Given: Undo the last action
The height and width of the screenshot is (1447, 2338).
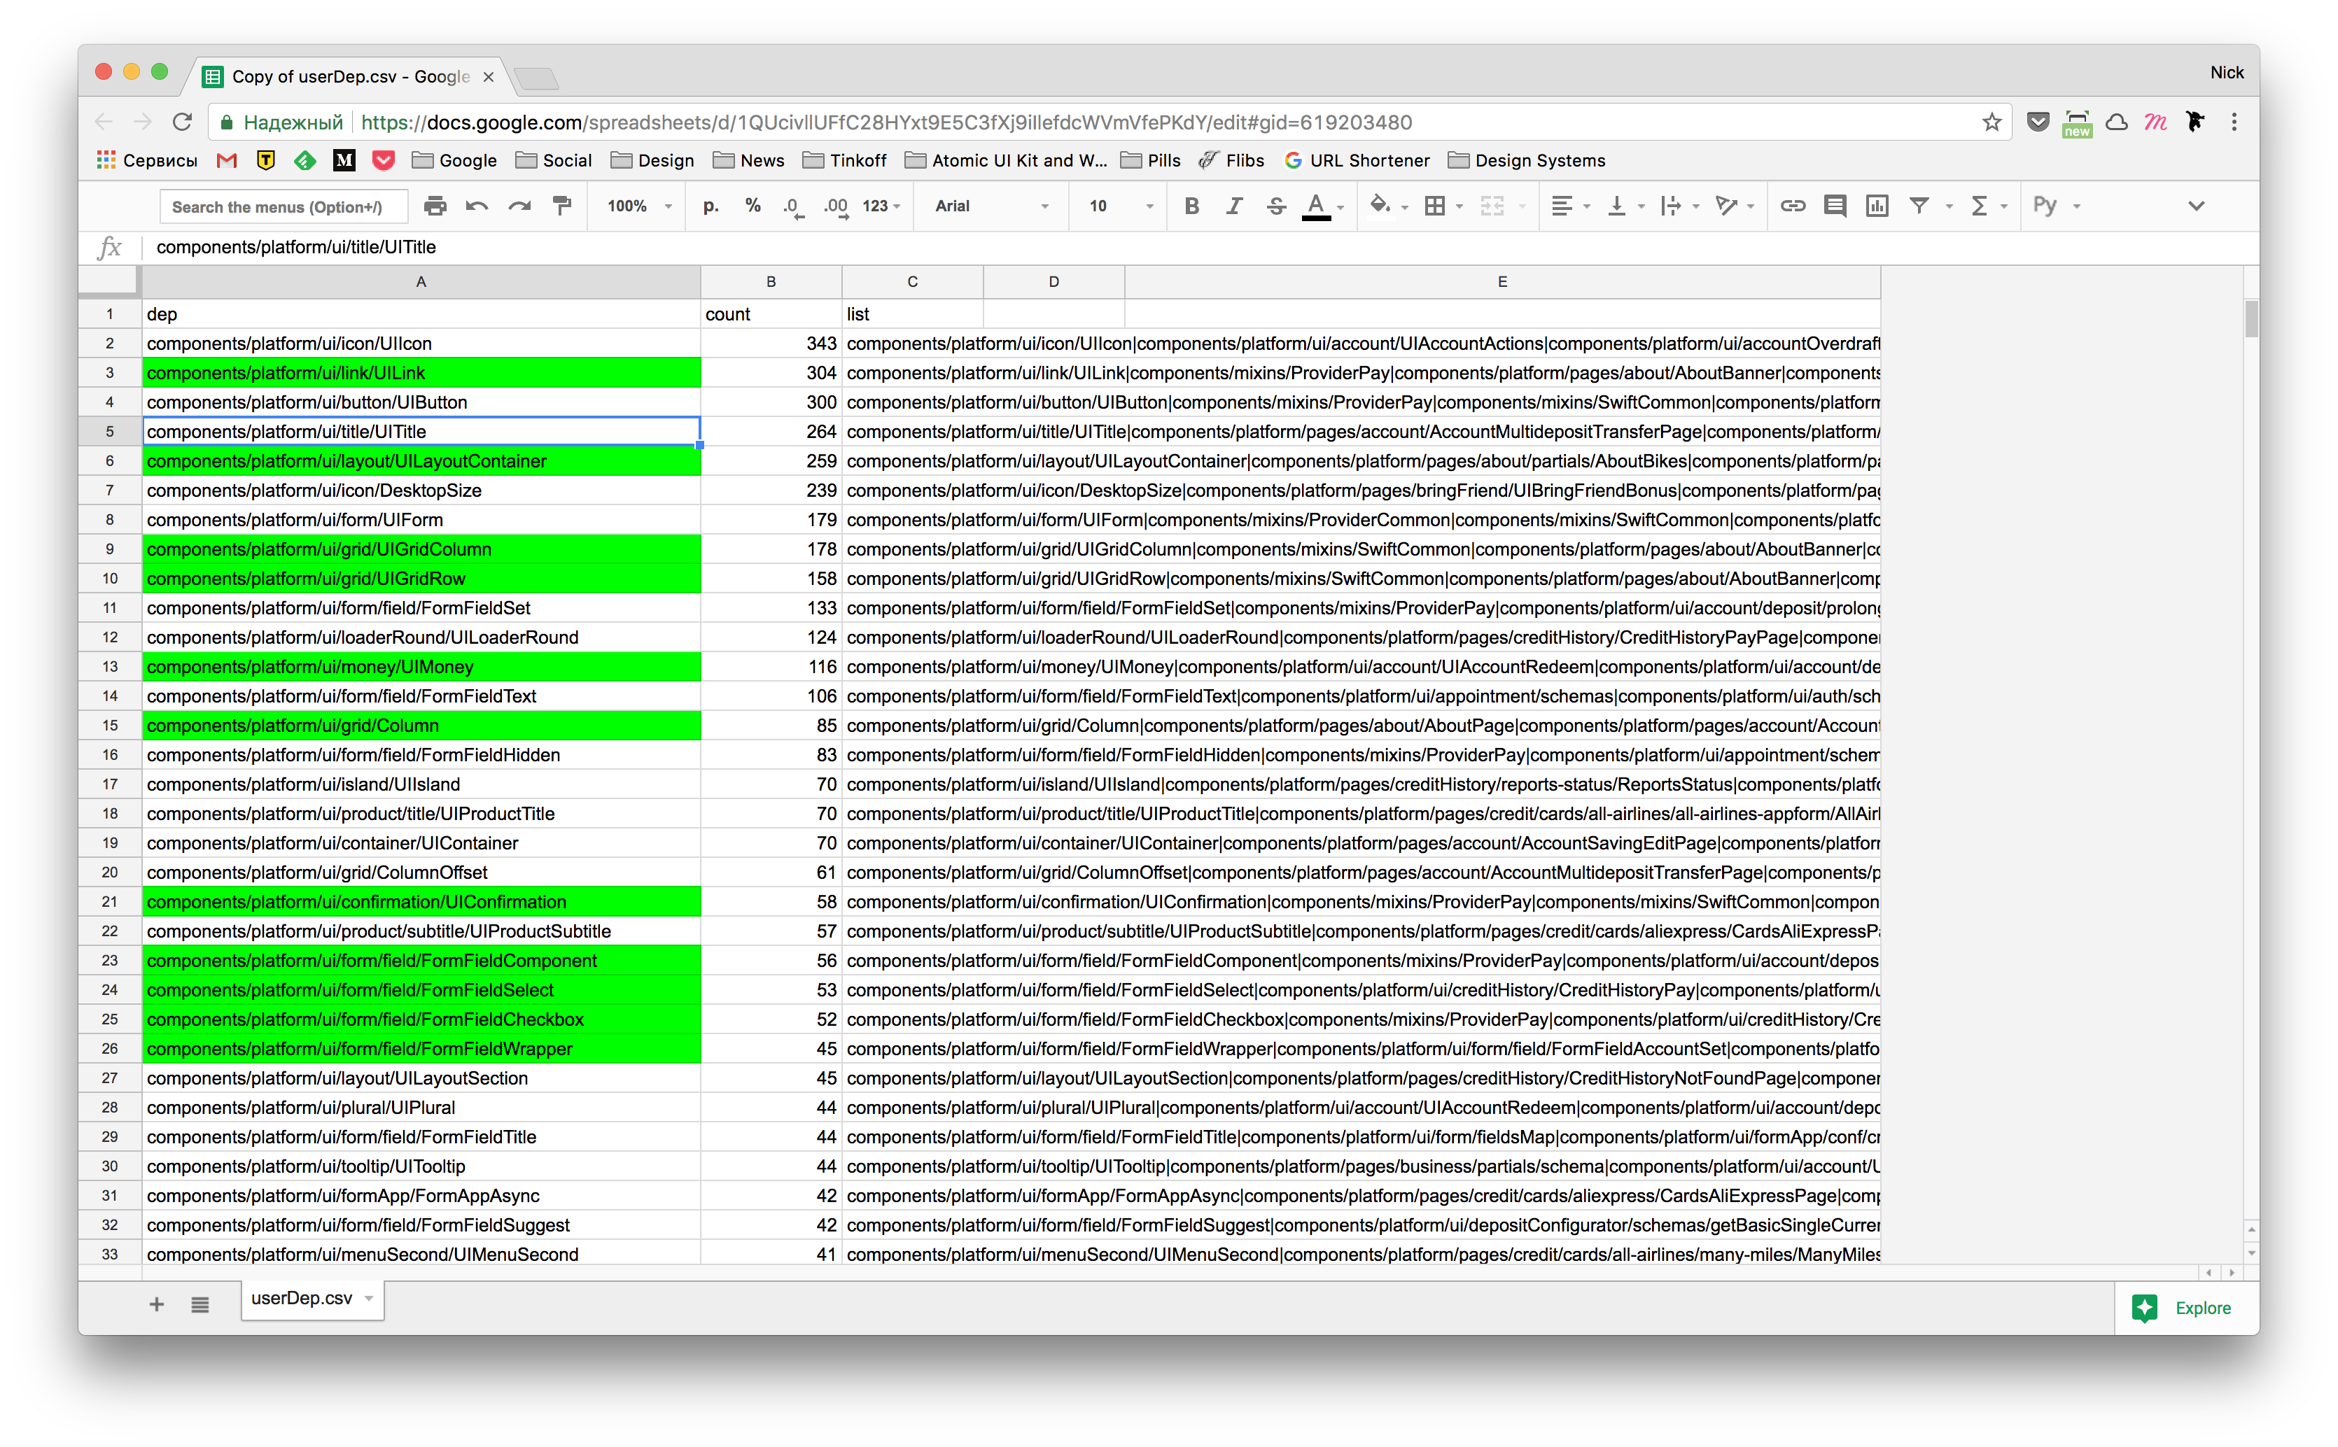Looking at the screenshot, I should point(477,206).
